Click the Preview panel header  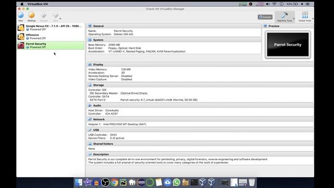tap(288, 26)
